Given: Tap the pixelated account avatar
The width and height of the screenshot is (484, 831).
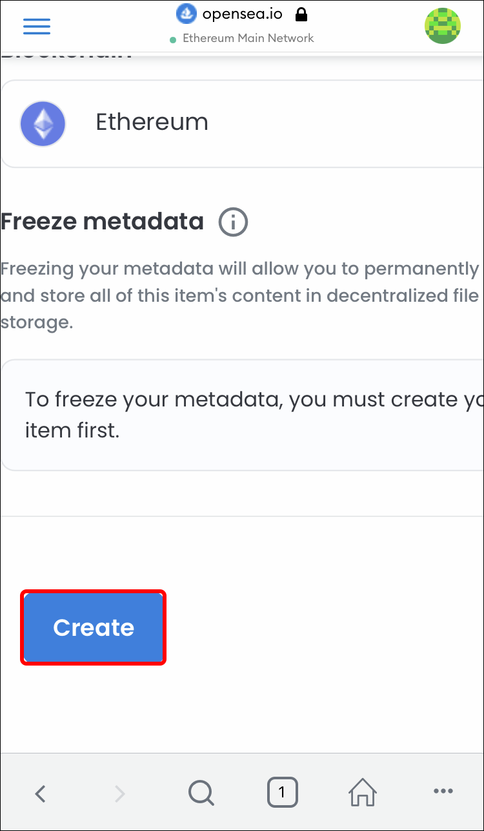Looking at the screenshot, I should (443, 26).
